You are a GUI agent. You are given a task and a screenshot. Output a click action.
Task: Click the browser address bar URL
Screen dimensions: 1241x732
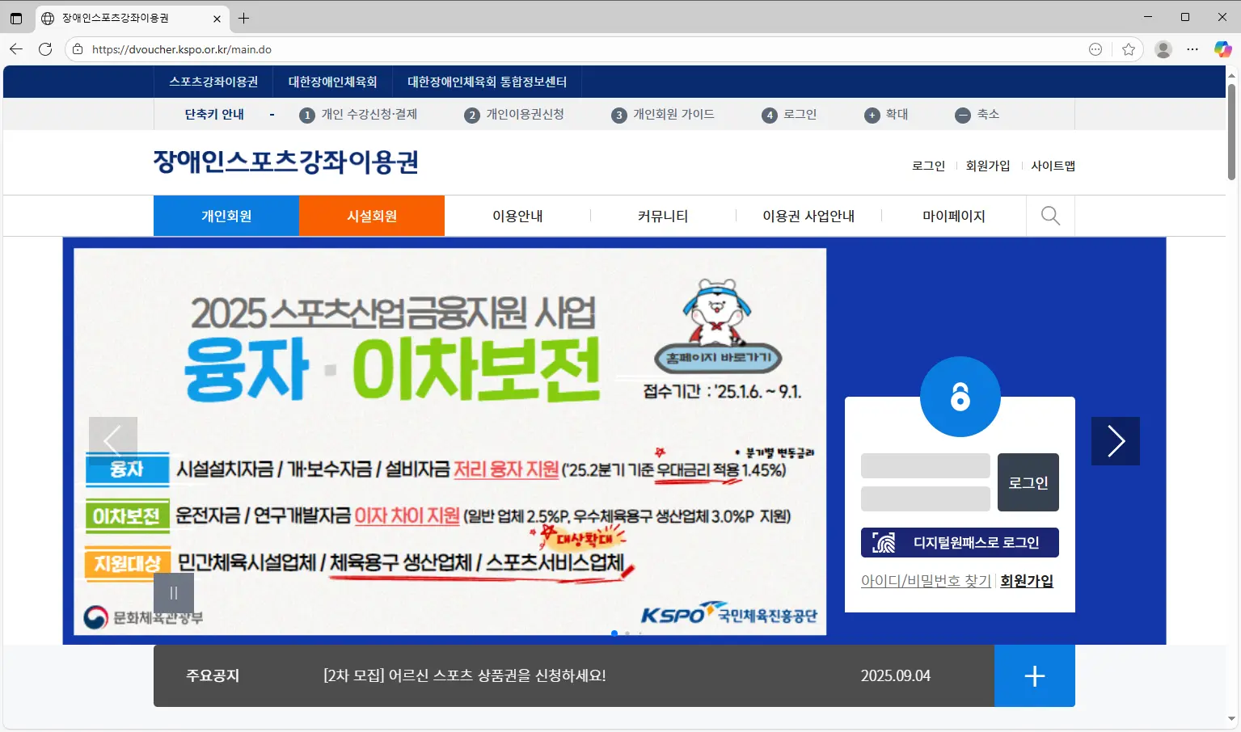[182, 49]
